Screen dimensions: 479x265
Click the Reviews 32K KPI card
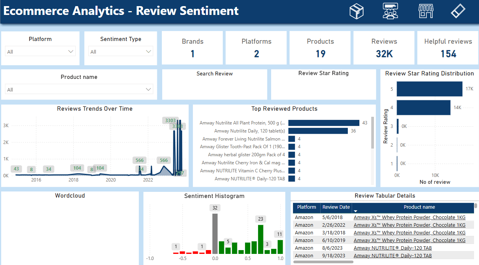point(384,47)
